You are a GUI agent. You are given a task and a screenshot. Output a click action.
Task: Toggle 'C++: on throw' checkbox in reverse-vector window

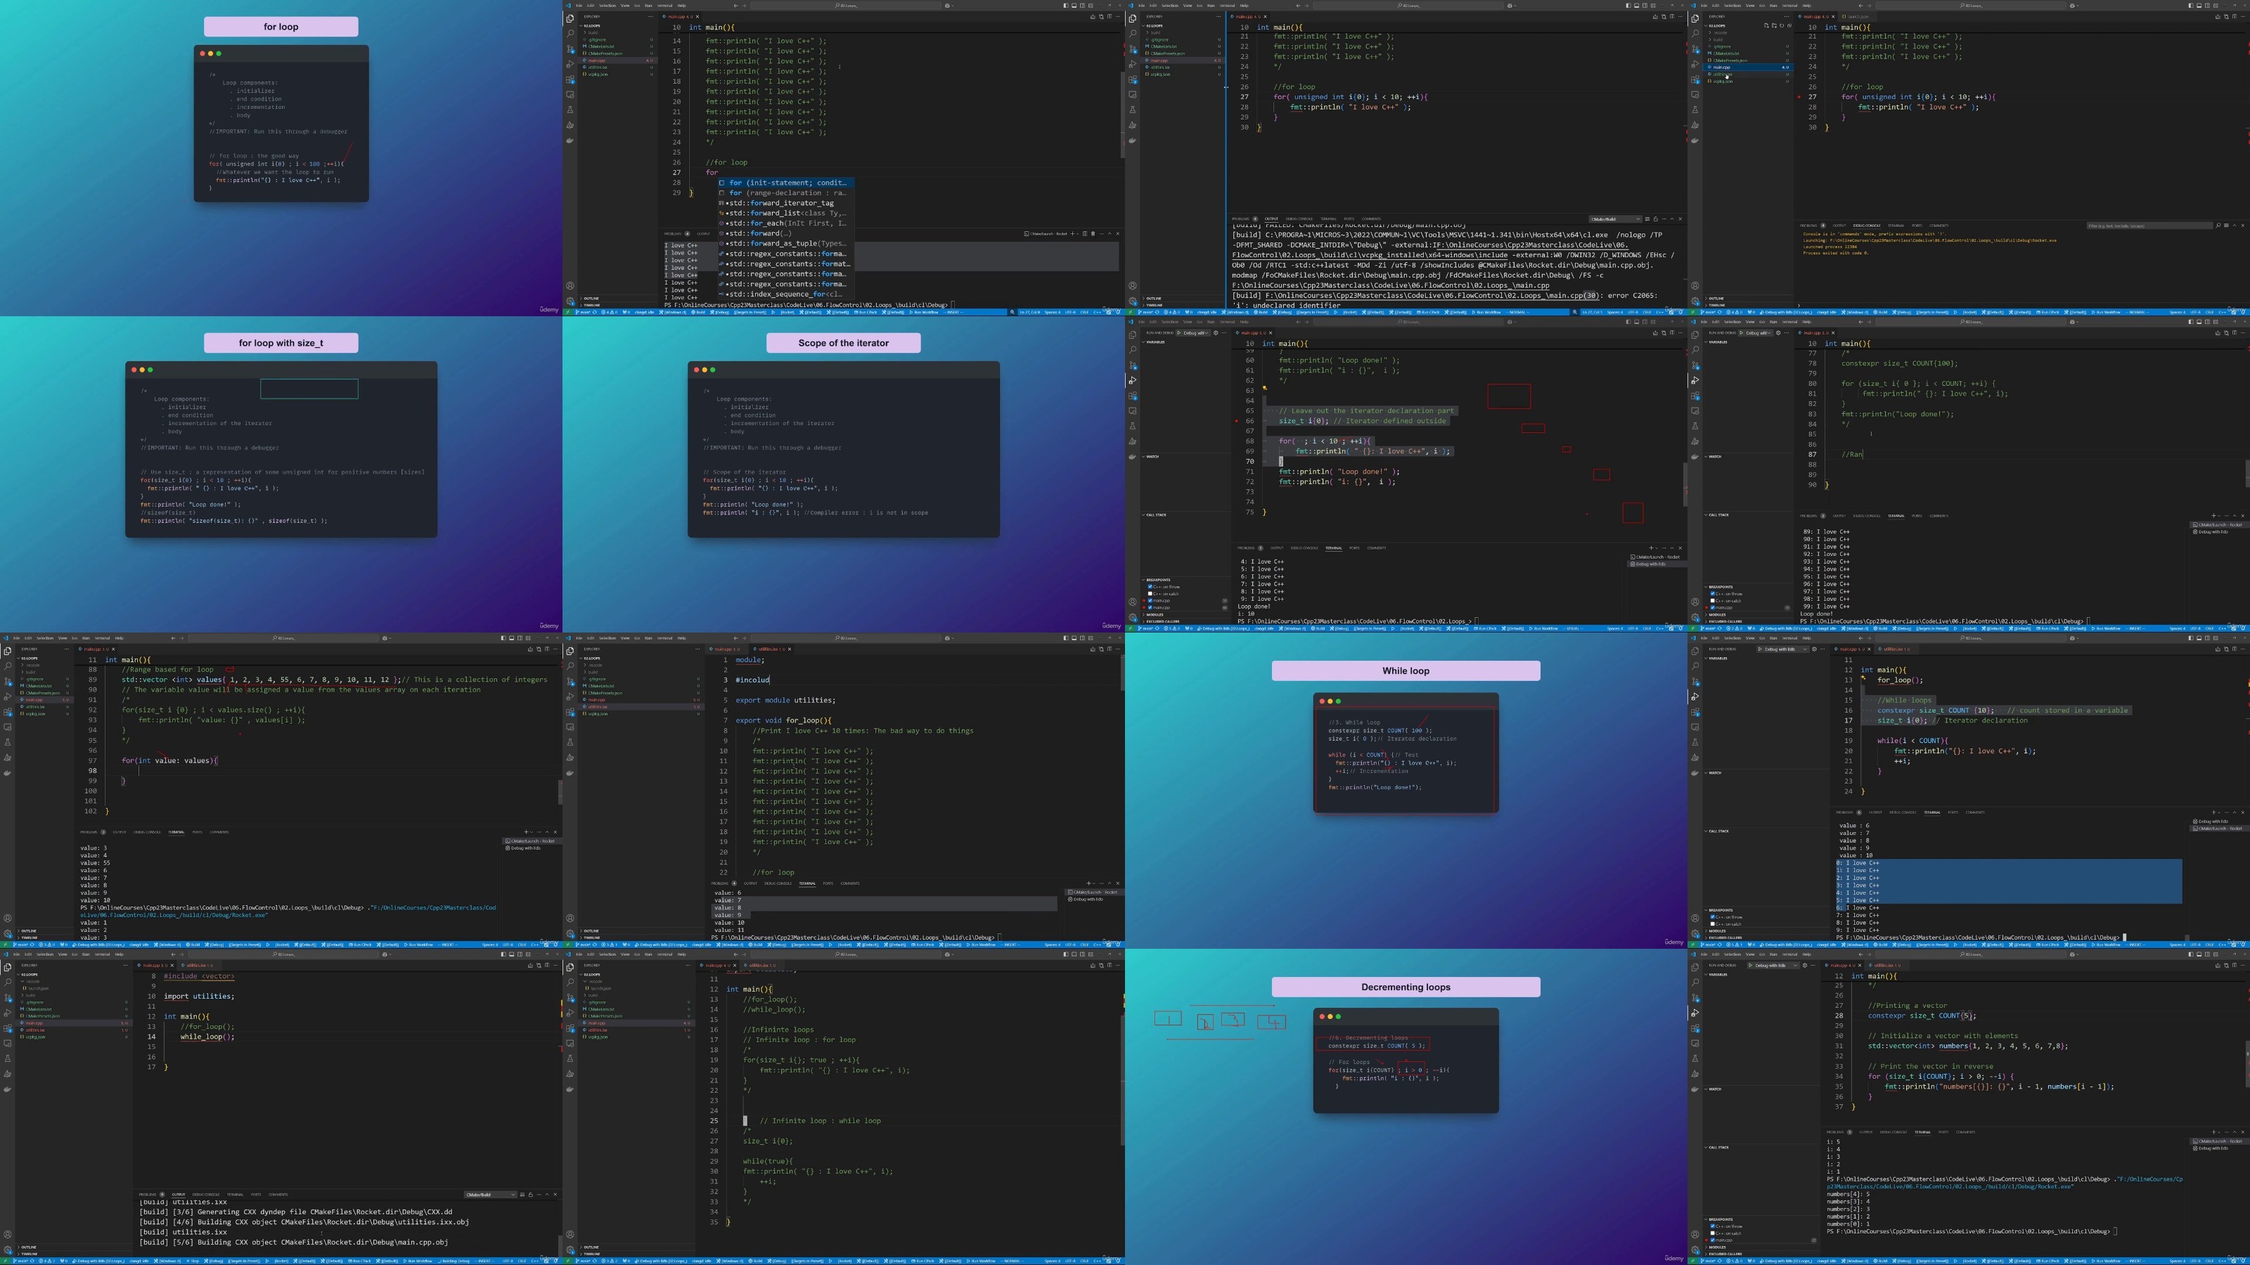tap(1712, 1226)
